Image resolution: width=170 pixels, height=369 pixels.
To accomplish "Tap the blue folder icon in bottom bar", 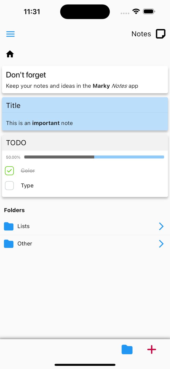I will click(x=127, y=349).
